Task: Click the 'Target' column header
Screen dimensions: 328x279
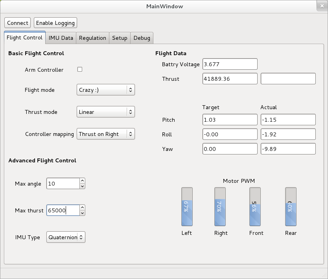Action: click(x=211, y=107)
